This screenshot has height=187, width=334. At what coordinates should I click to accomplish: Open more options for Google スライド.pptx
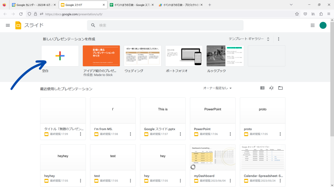pos(180,134)
